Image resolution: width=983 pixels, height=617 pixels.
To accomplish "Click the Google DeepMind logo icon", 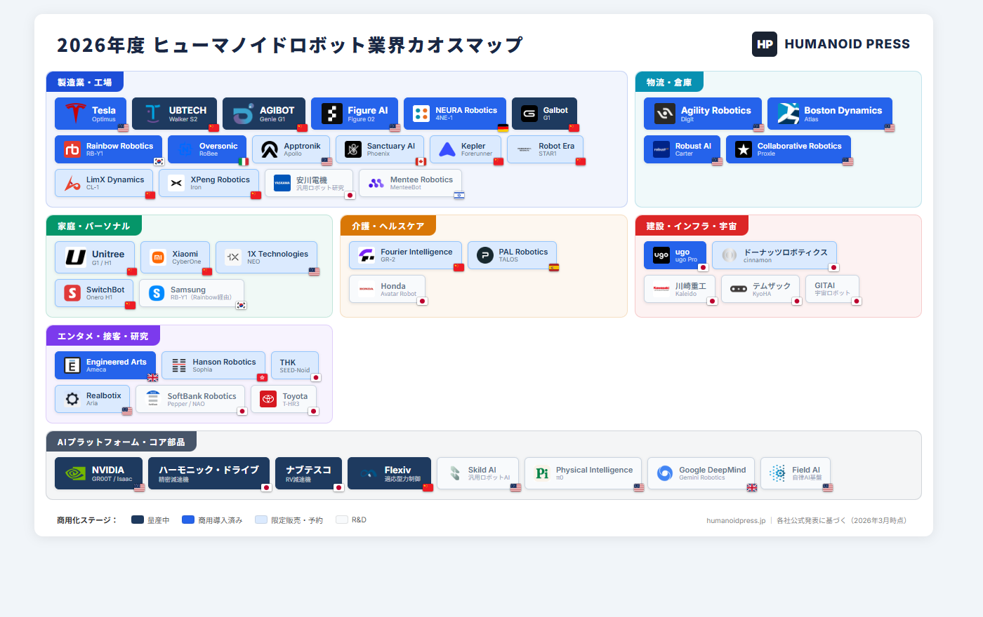I will 664,473.
